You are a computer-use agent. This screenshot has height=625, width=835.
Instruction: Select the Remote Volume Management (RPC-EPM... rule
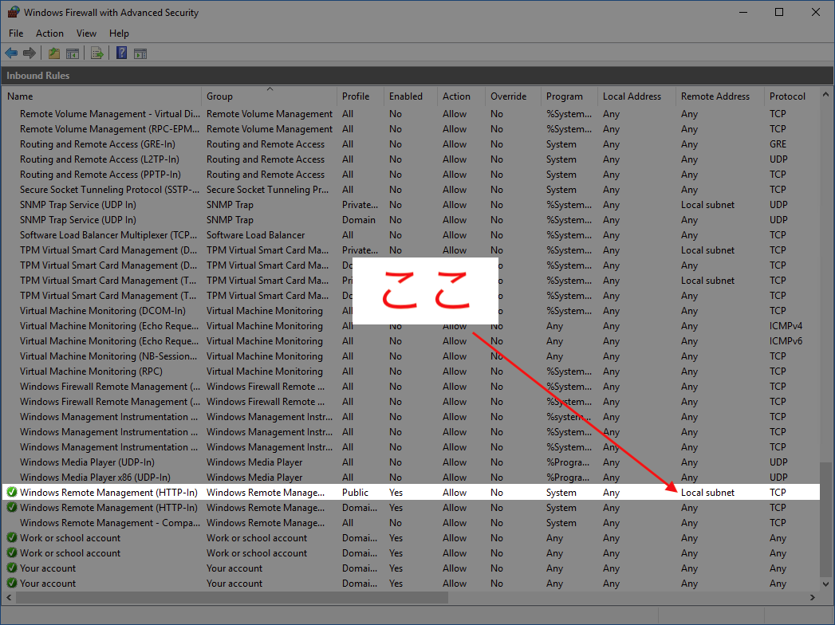tap(410, 129)
